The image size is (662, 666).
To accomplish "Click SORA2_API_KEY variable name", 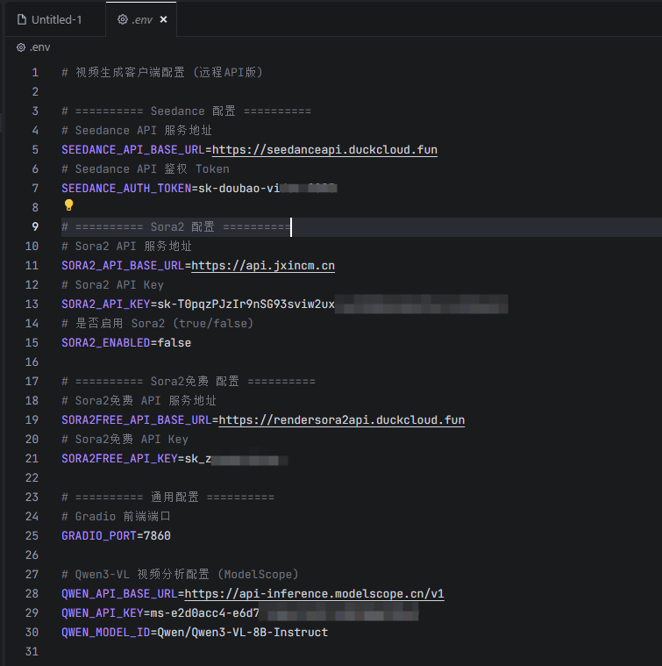I will click(106, 304).
